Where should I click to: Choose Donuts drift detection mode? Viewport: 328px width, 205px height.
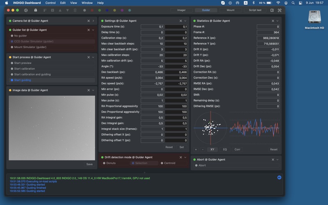(x=115, y=163)
